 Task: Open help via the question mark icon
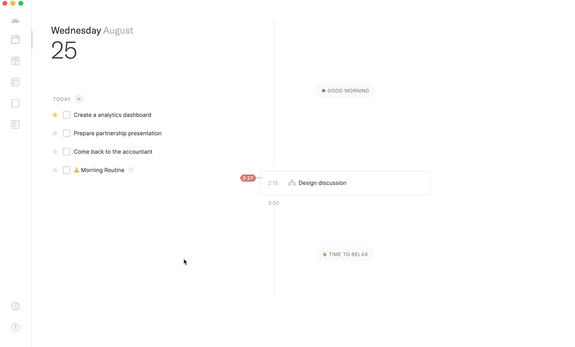(x=15, y=327)
